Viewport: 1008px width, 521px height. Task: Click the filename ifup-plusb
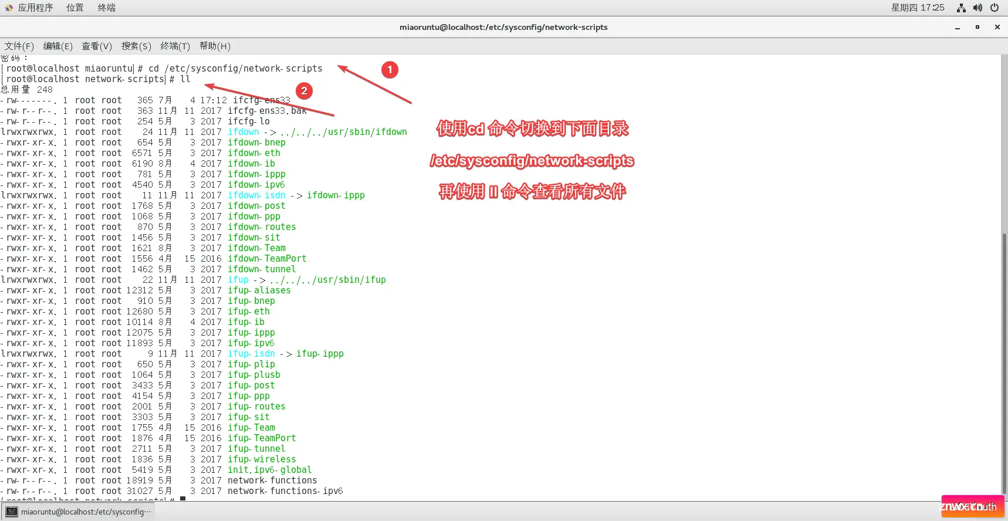point(254,375)
